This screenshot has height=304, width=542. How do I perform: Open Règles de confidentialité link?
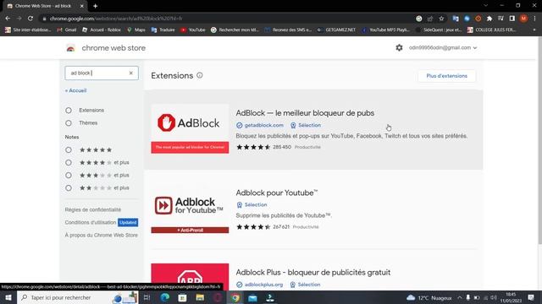(x=93, y=209)
